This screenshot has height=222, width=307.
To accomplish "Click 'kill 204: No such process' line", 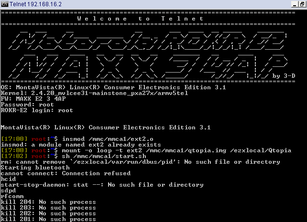I will (x=48, y=202).
